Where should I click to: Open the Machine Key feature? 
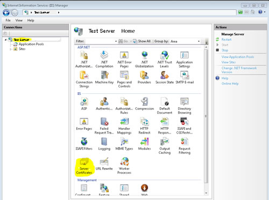(x=104, y=77)
